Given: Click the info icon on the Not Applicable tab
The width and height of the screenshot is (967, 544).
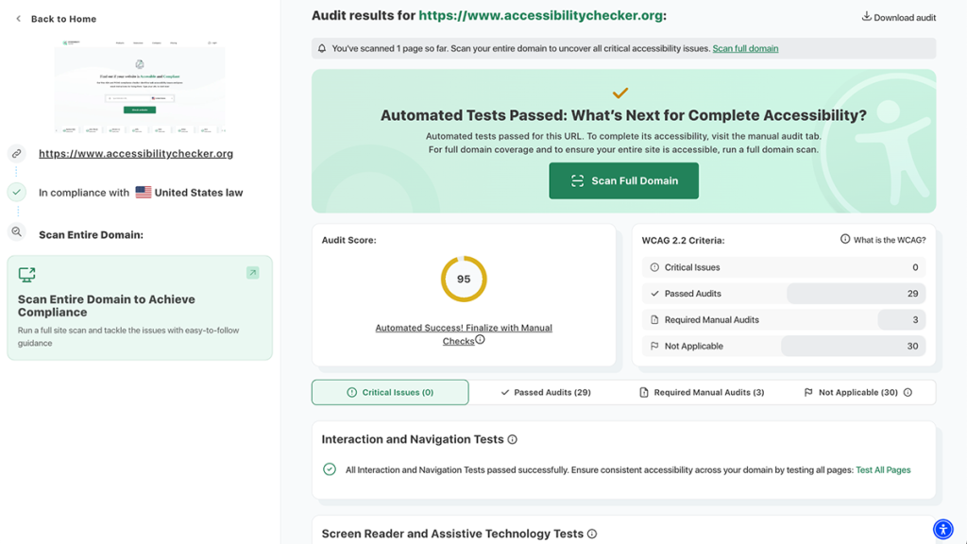Looking at the screenshot, I should click(x=907, y=391).
